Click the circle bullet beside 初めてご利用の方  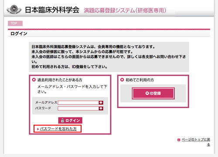[122, 80]
